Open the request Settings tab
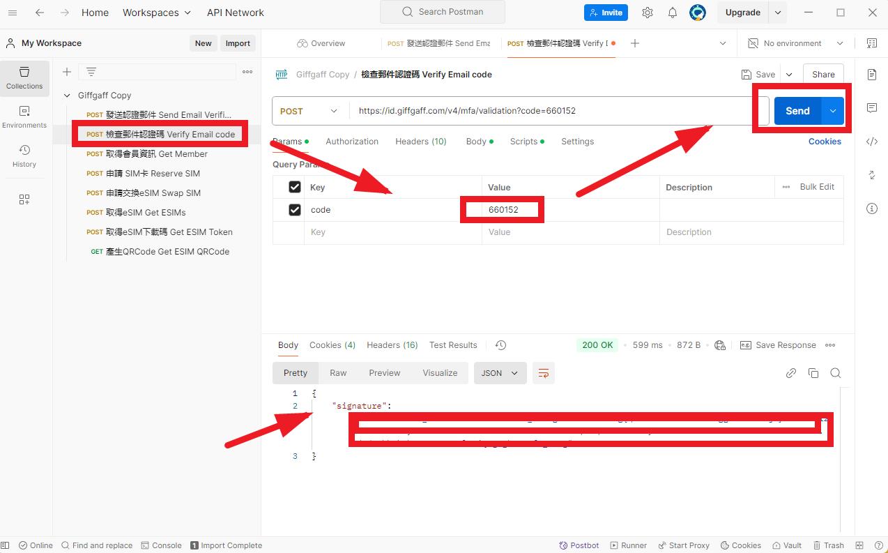Screen dimensions: 888x553 coord(578,142)
